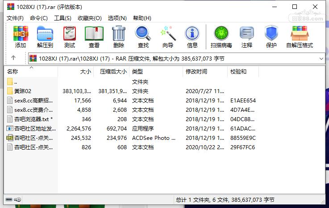The image size is (329, 208).
Task: Open the 收藏夹(O) menu
Action: click(90, 18)
